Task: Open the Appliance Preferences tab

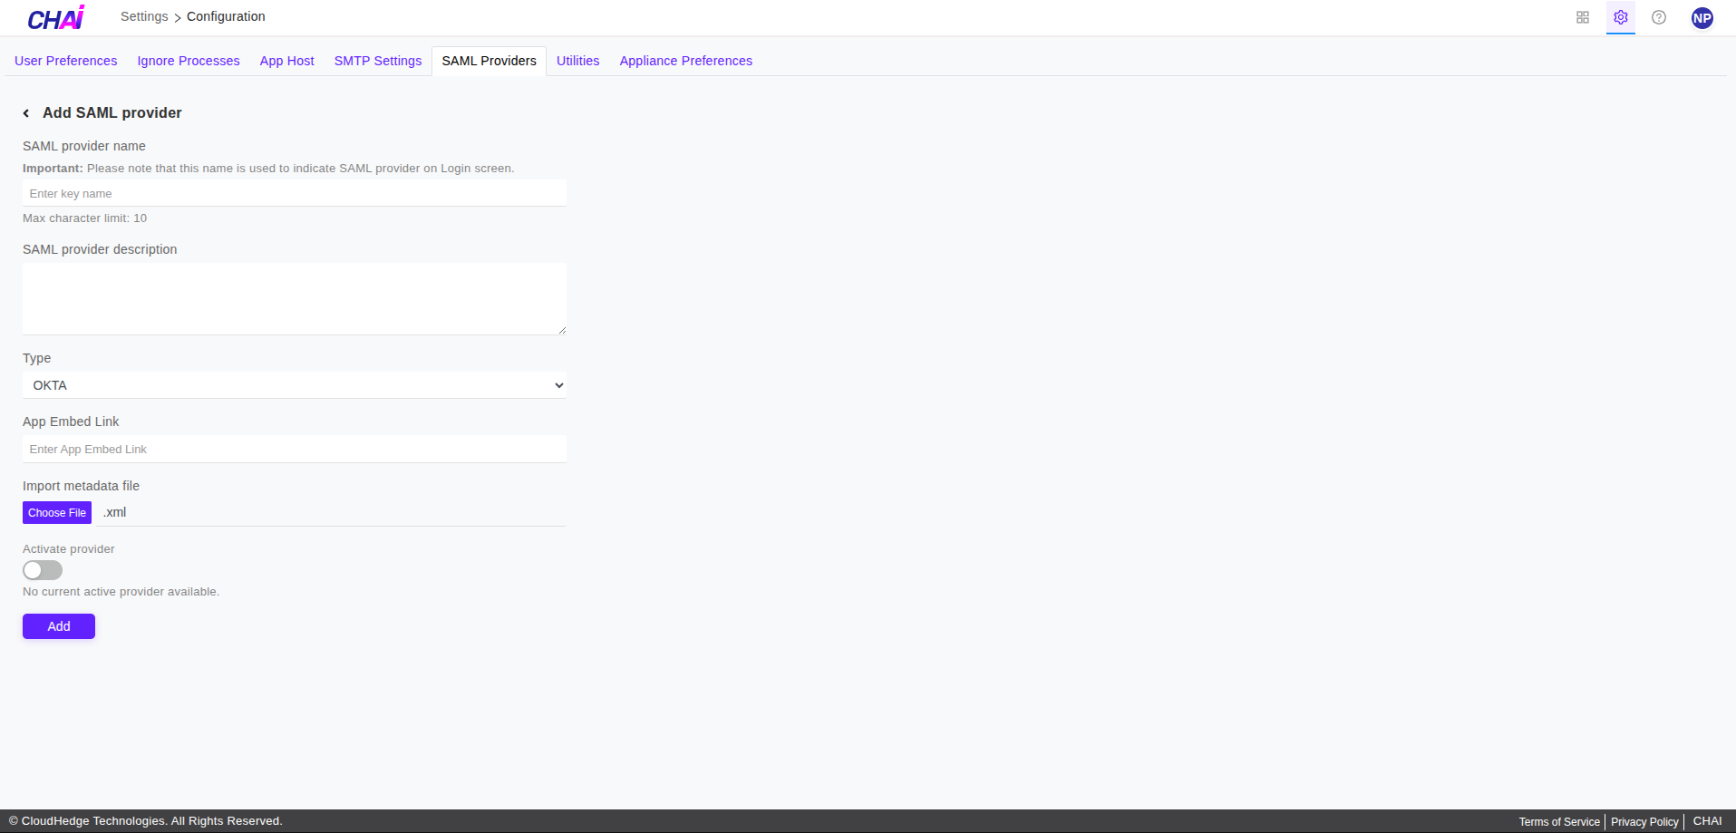Action: coord(685,60)
